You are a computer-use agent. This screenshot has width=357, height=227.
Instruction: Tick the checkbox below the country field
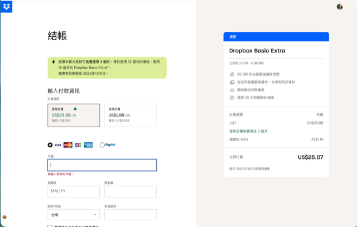[x=50, y=226]
